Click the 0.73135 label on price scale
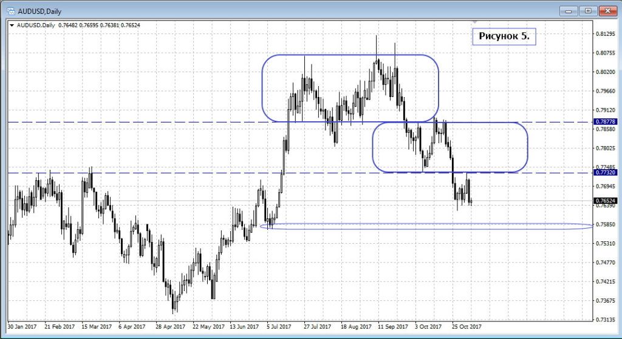Viewport: 622px width, 339px height. [606, 320]
